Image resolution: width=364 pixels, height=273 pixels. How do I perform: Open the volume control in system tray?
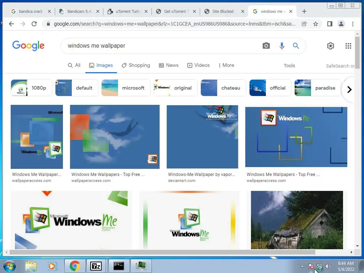(328, 266)
